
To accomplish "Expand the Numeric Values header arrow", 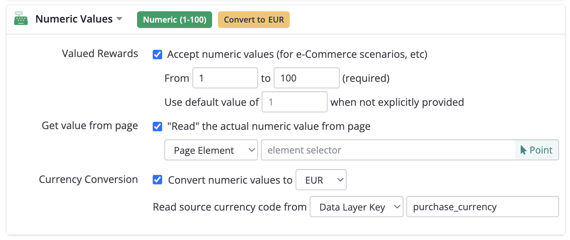I will click(119, 19).
